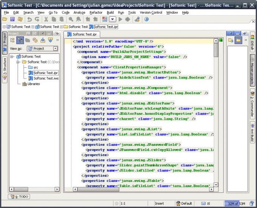
Task: Toggle the highlighted folder button in right panel
Action: point(238,40)
